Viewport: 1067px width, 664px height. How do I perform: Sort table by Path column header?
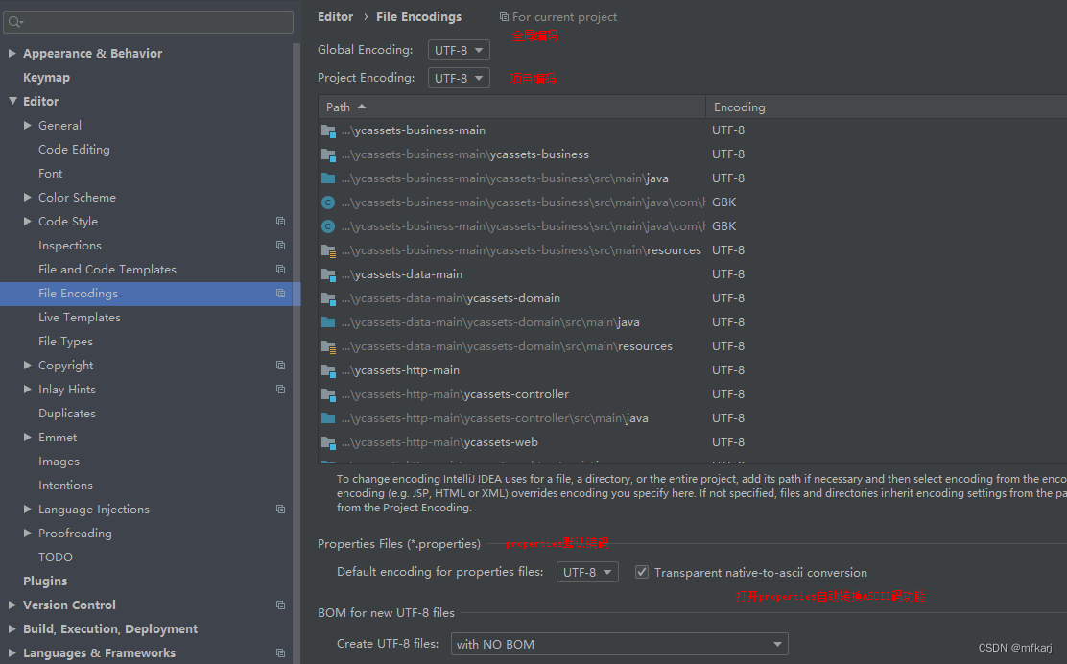(511, 107)
